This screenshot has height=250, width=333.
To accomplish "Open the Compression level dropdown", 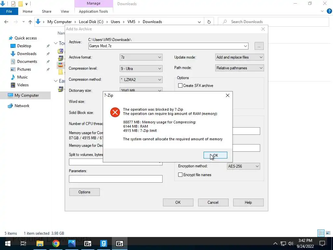I will tap(141, 68).
